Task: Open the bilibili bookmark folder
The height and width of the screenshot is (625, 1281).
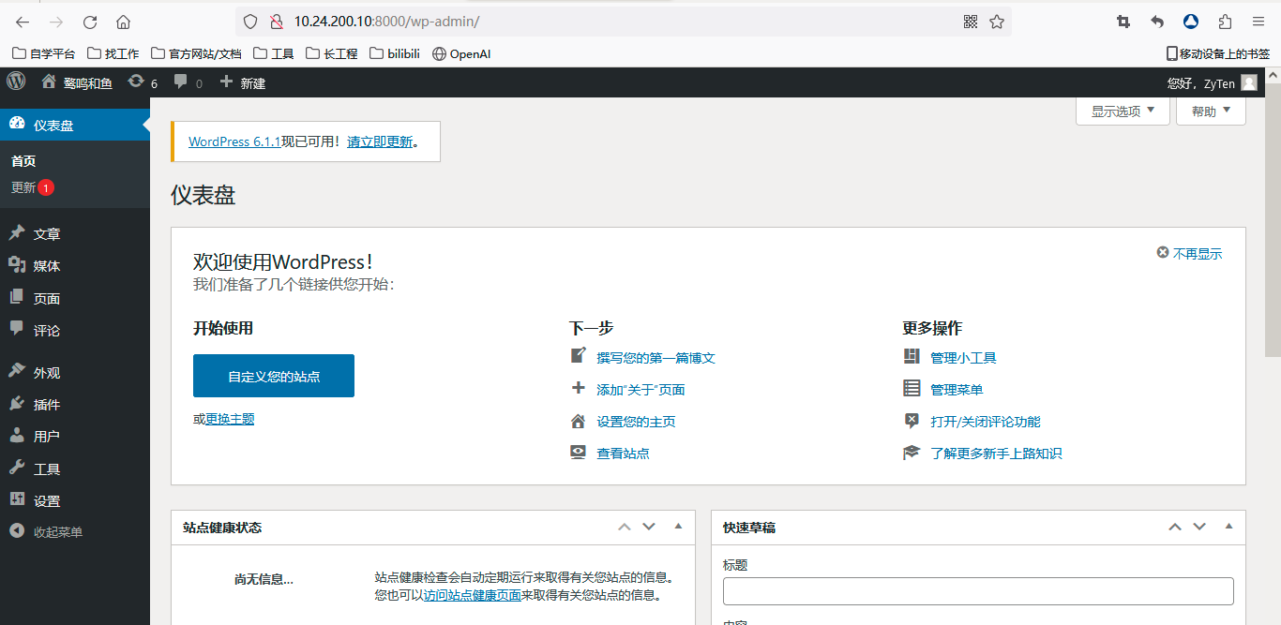Action: click(x=394, y=53)
